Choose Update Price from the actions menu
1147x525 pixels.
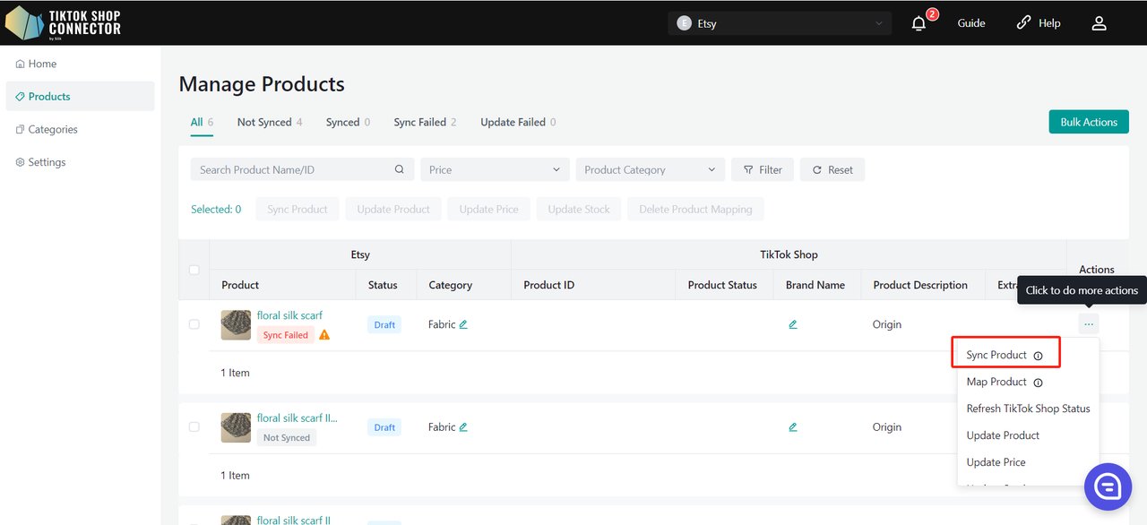click(1028, 462)
